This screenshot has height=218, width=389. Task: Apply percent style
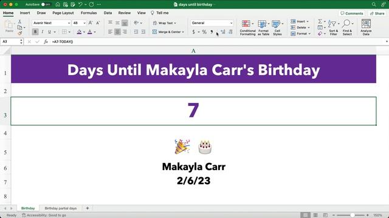(204, 31)
